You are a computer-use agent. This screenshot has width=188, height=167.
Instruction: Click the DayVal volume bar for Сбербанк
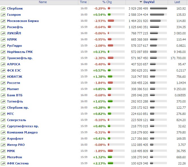tap(158, 8)
